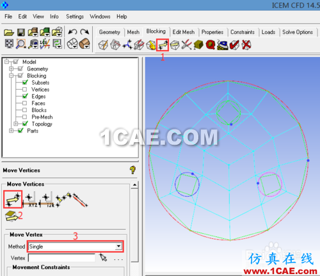Click the Delete Block red X icon
The width and height of the screenshot is (320, 276).
pos(246,45)
